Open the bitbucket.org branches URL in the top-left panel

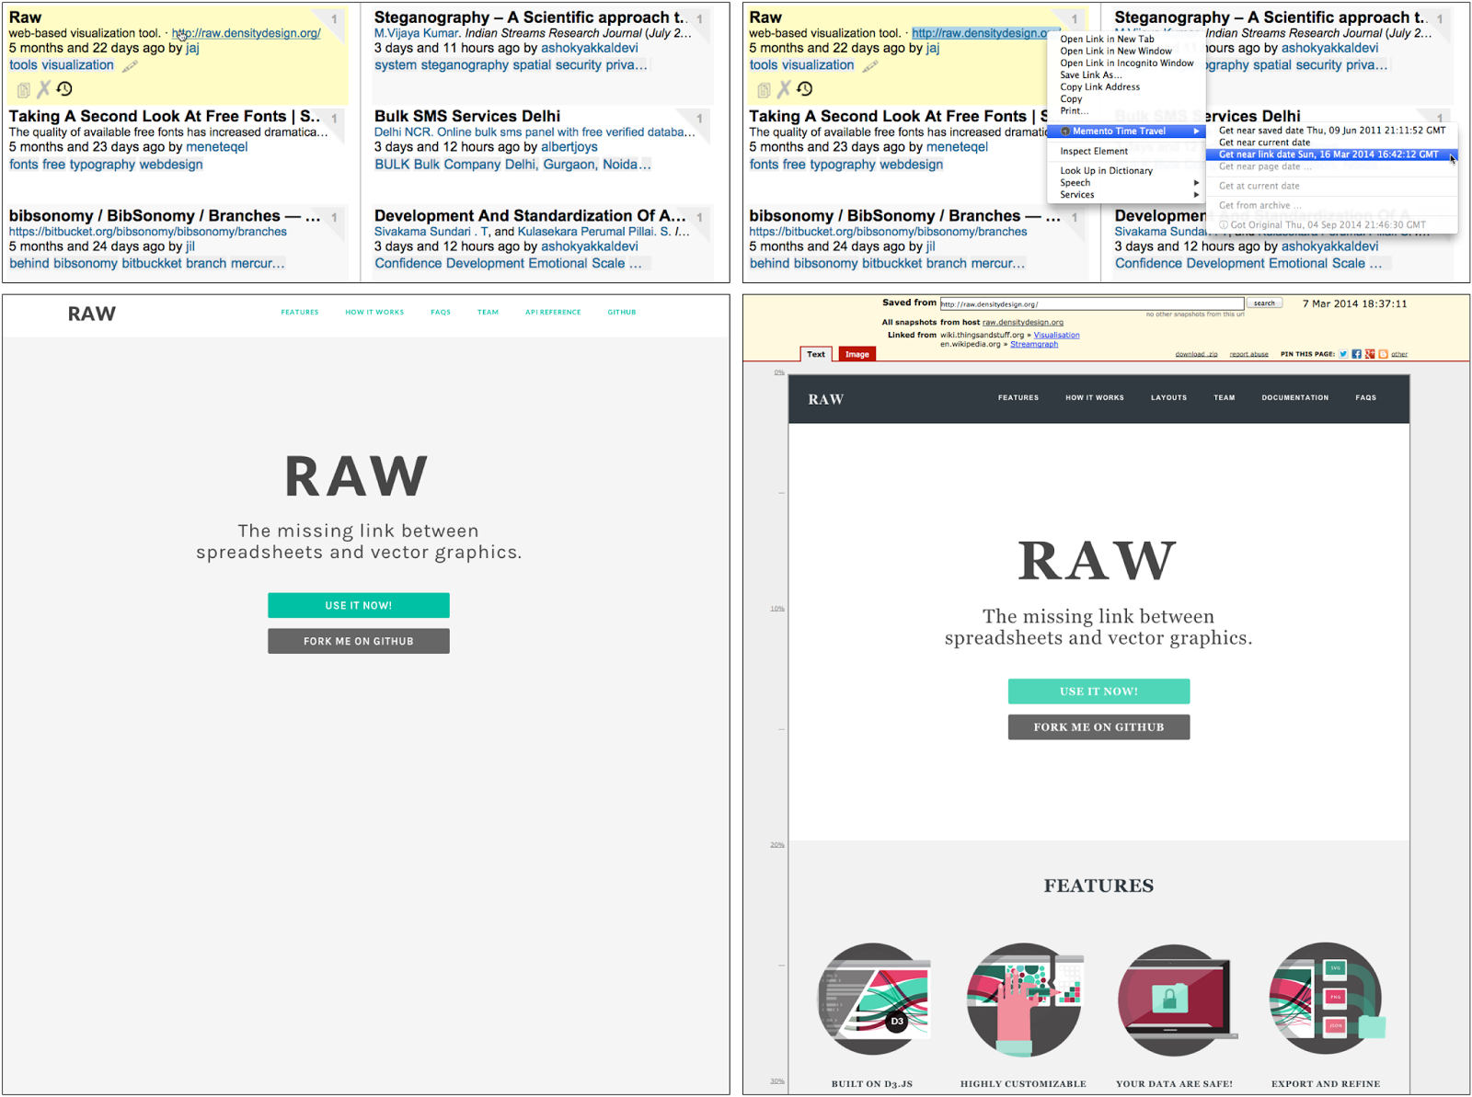(148, 232)
